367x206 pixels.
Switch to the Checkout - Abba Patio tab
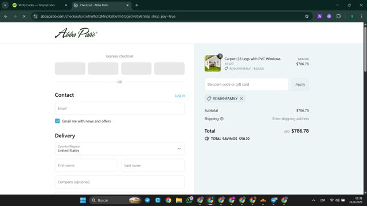[x=94, y=5]
